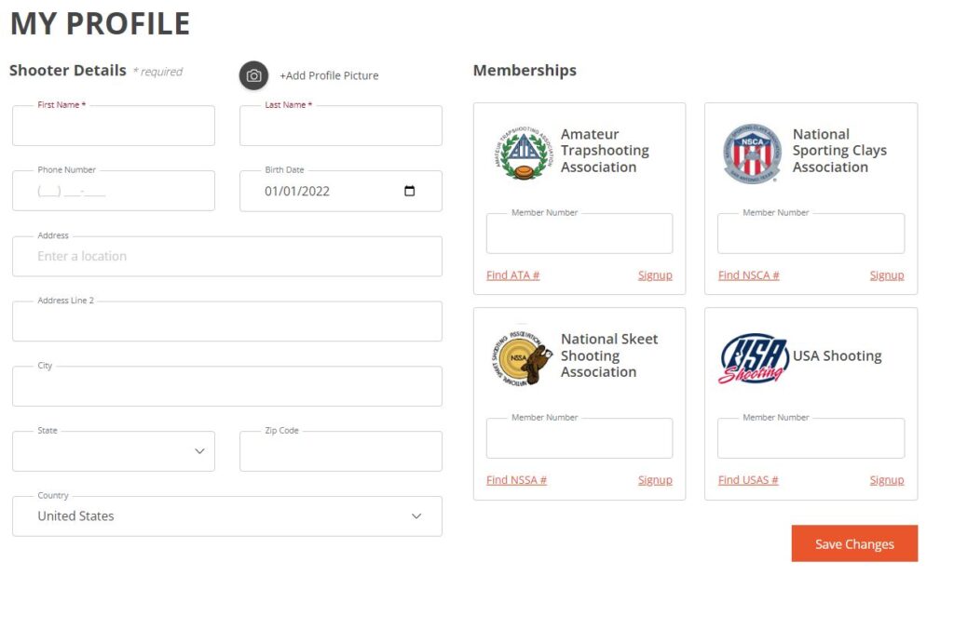Click Signup under Amateur Trapshooting Association

tap(655, 275)
